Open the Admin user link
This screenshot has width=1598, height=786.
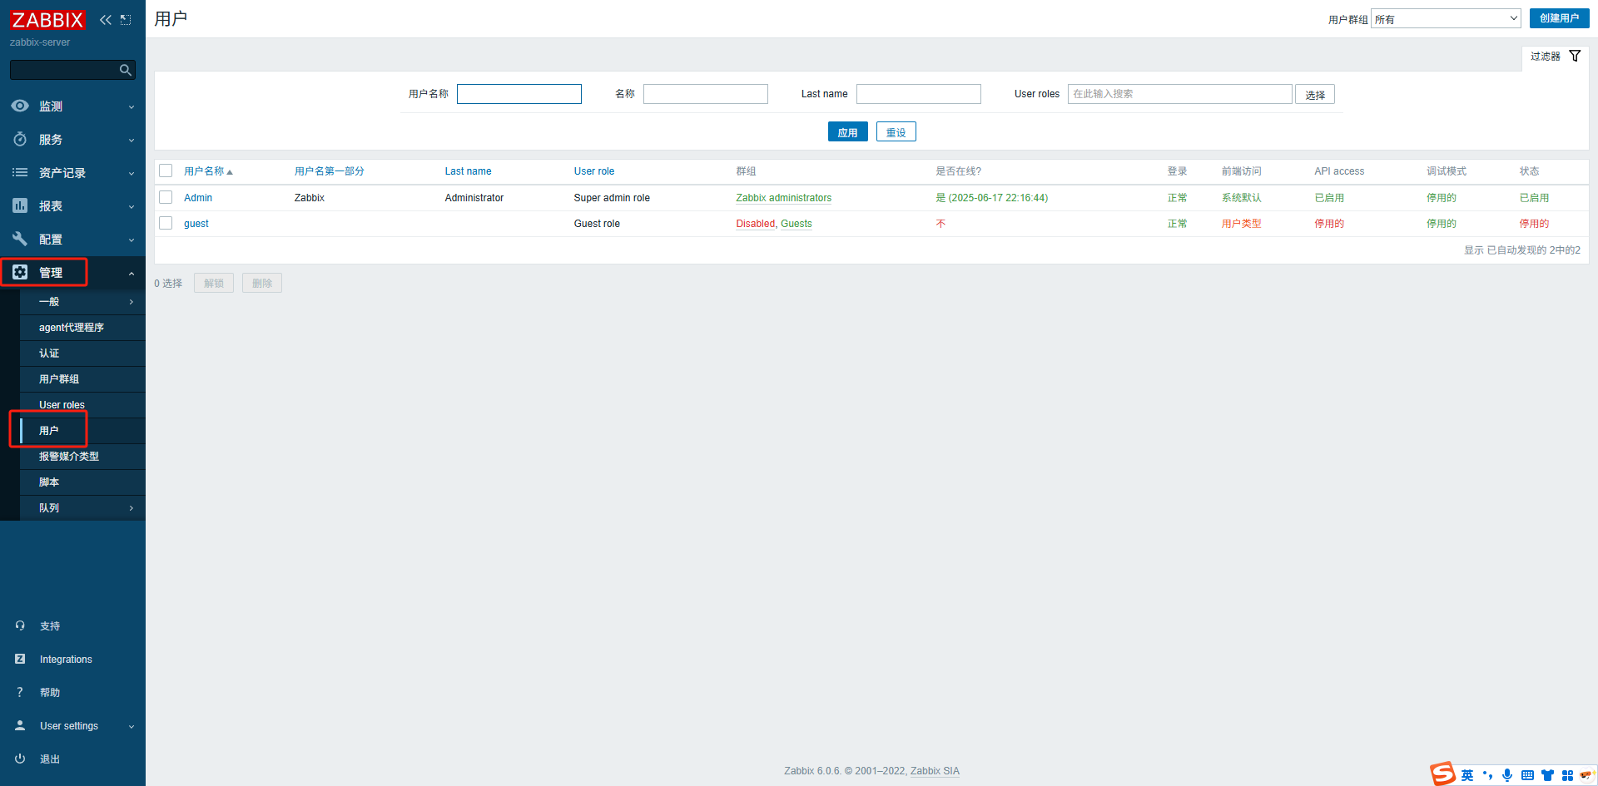click(x=198, y=197)
